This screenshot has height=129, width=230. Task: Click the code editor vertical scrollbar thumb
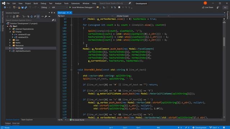[x=224, y=42]
